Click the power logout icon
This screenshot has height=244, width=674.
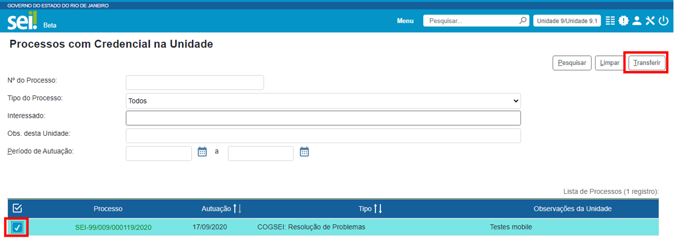click(x=663, y=21)
